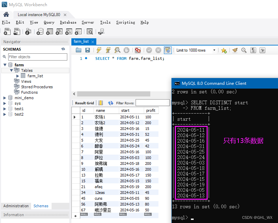This screenshot has width=278, height=223.
Task: Create a new table icon
Action: coord(50,31)
